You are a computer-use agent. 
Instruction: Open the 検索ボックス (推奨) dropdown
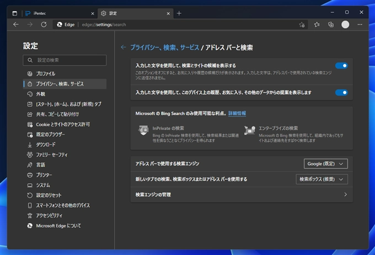322,179
